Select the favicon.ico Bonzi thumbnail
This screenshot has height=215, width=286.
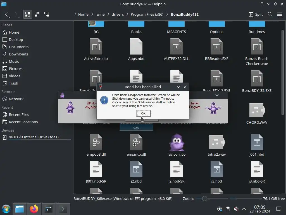(x=177, y=142)
